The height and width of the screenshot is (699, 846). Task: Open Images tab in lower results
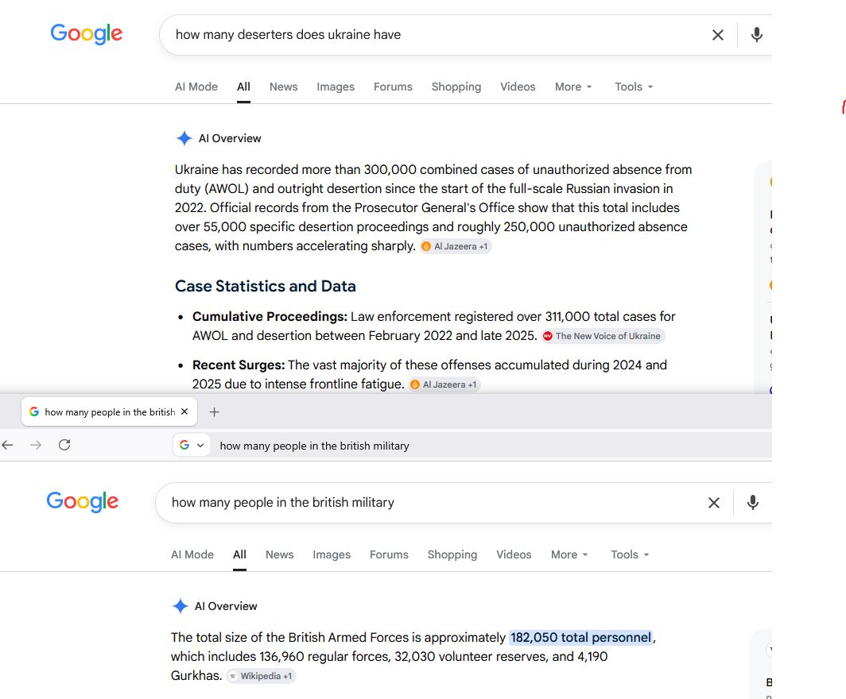(332, 554)
